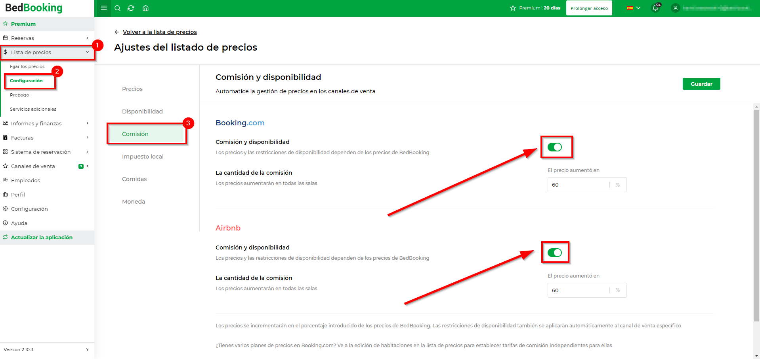
Task: Open the notifications bell icon
Action: tap(655, 8)
